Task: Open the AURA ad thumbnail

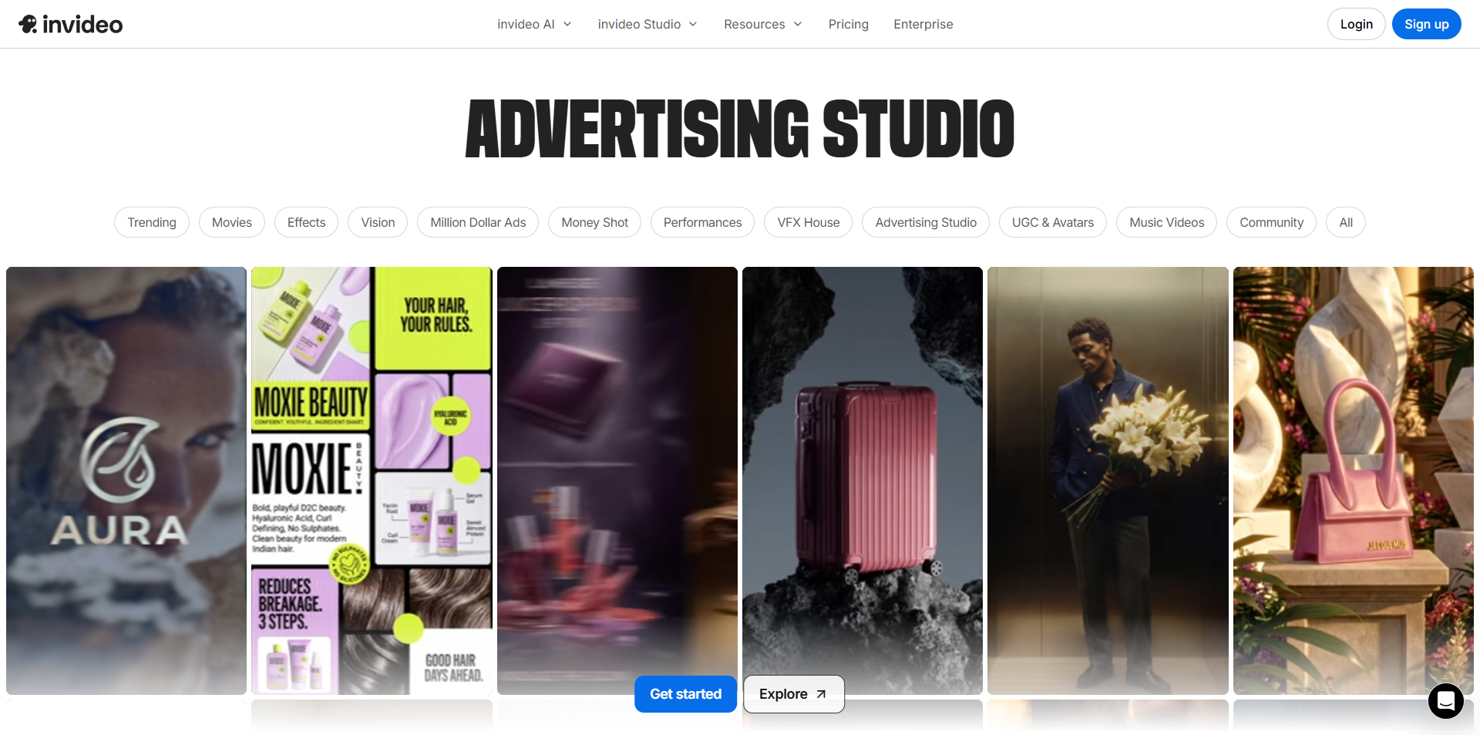Action: pos(126,480)
